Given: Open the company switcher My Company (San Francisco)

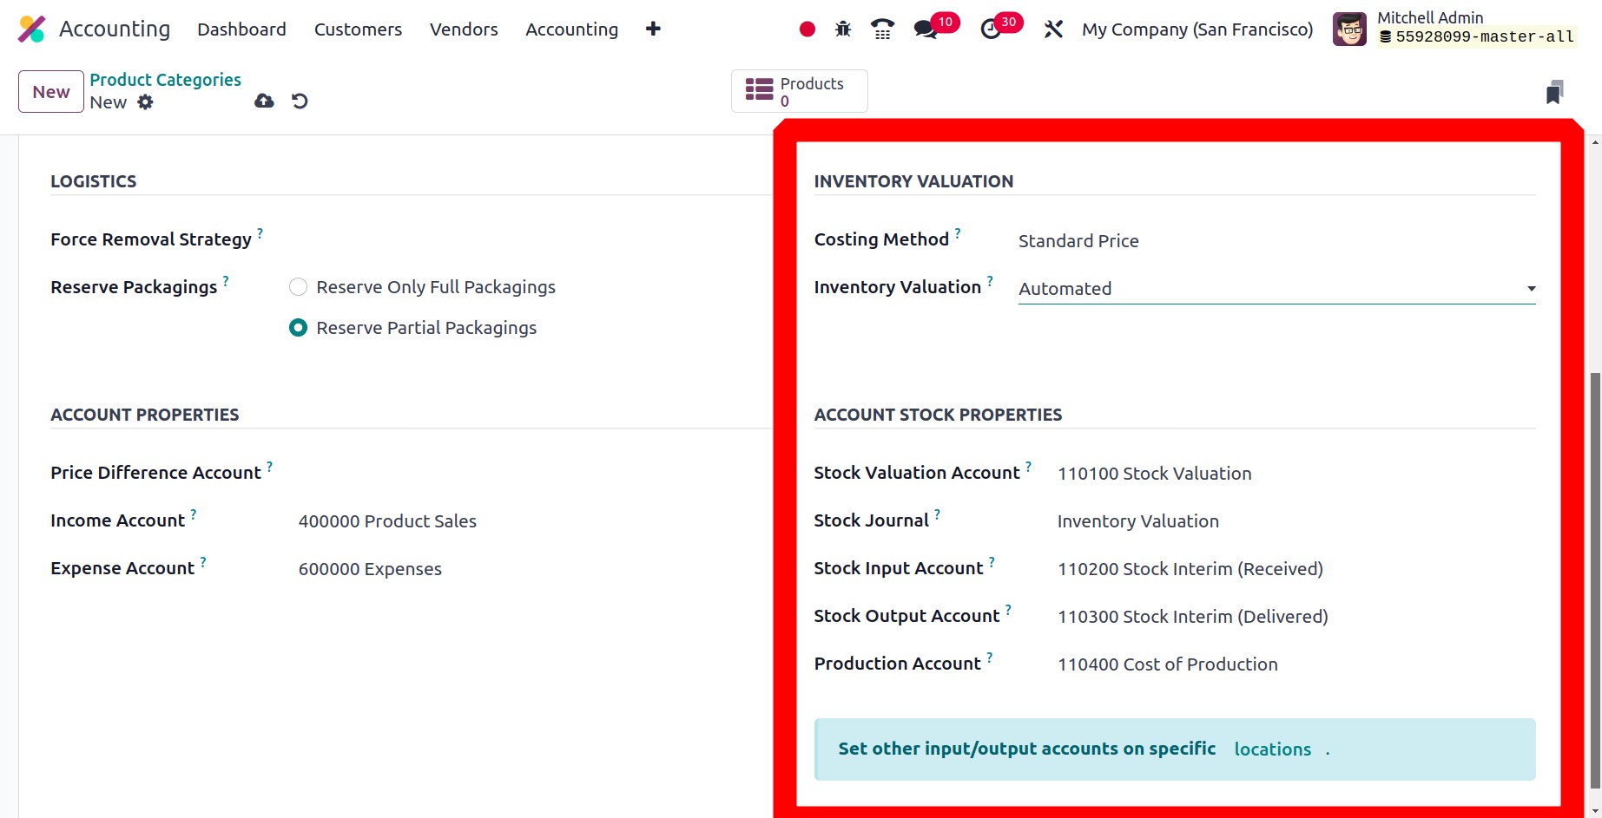Looking at the screenshot, I should click(1197, 29).
